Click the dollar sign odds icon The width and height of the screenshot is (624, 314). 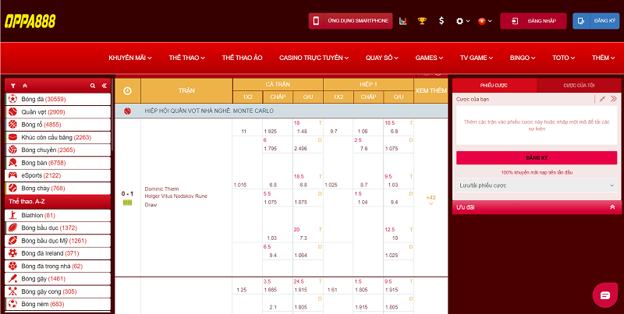pos(441,21)
